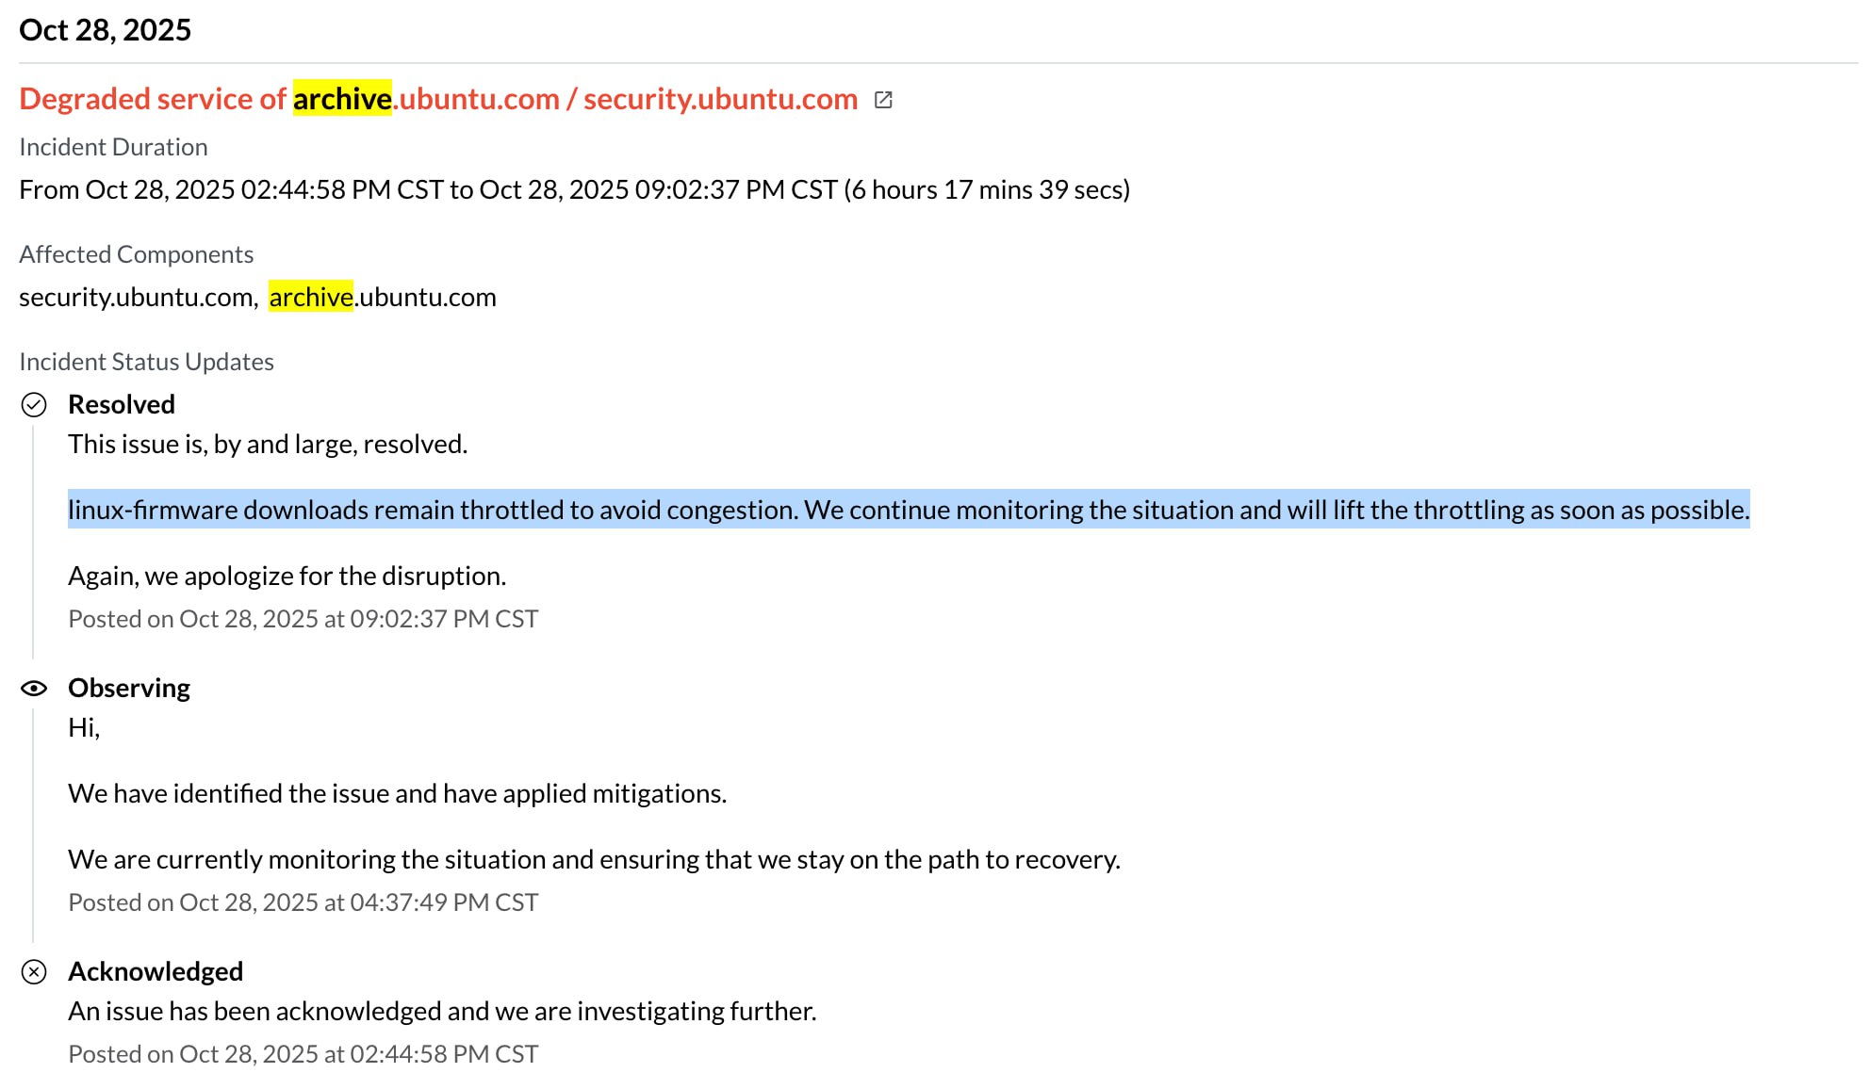Click the "Observing" status heading
1870x1089 pixels.
[129, 688]
